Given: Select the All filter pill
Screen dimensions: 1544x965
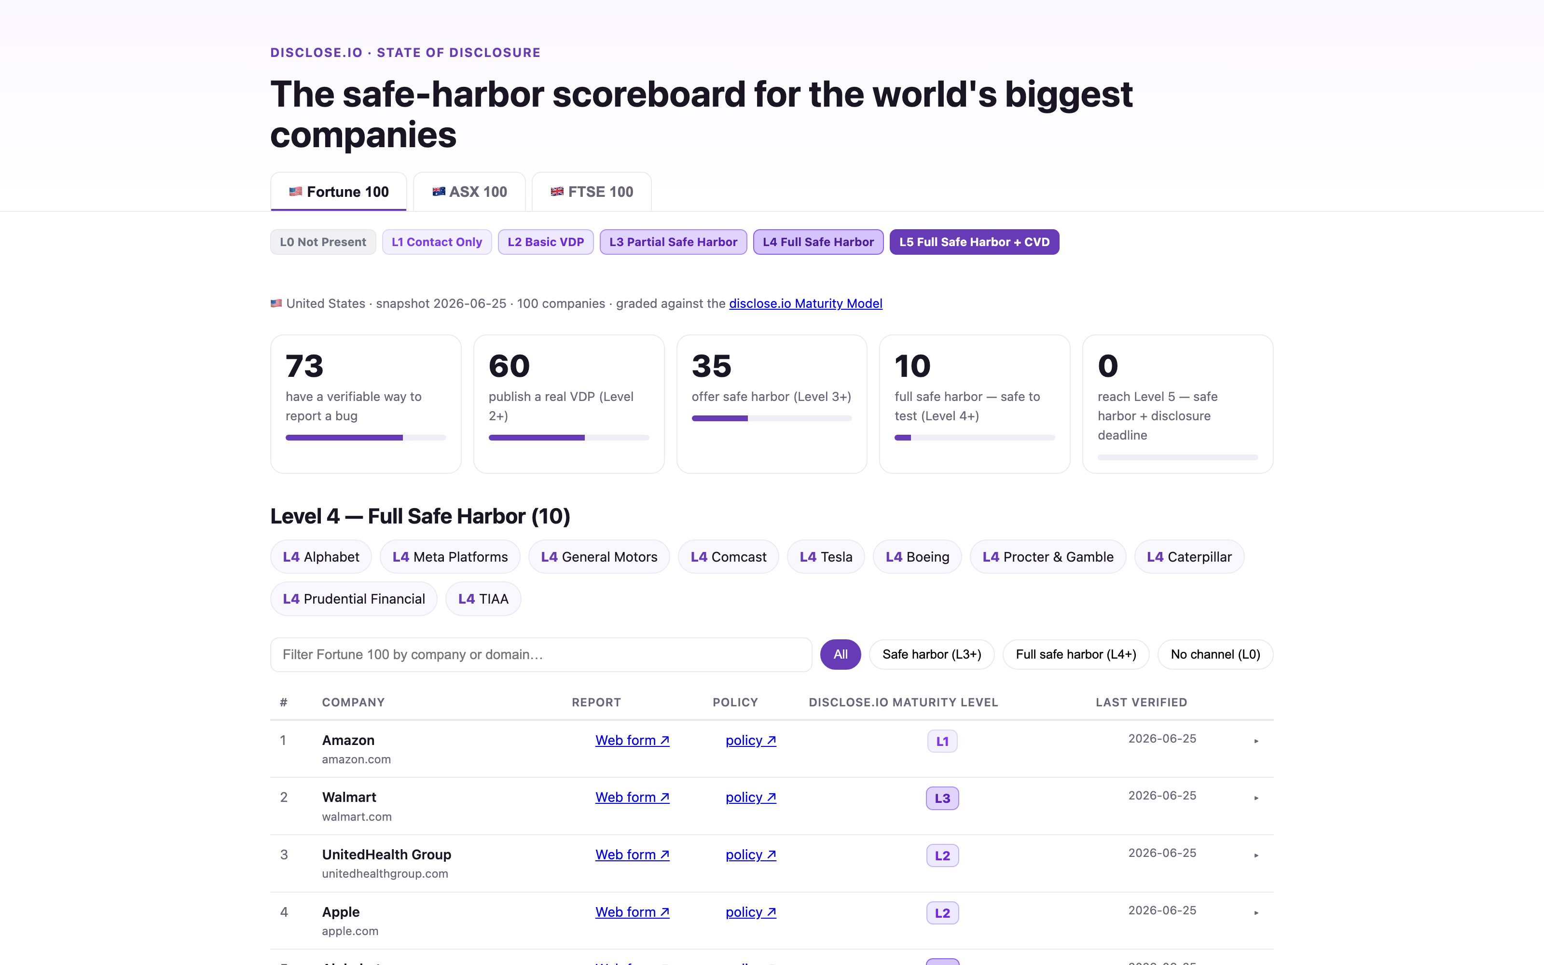Looking at the screenshot, I should (840, 654).
